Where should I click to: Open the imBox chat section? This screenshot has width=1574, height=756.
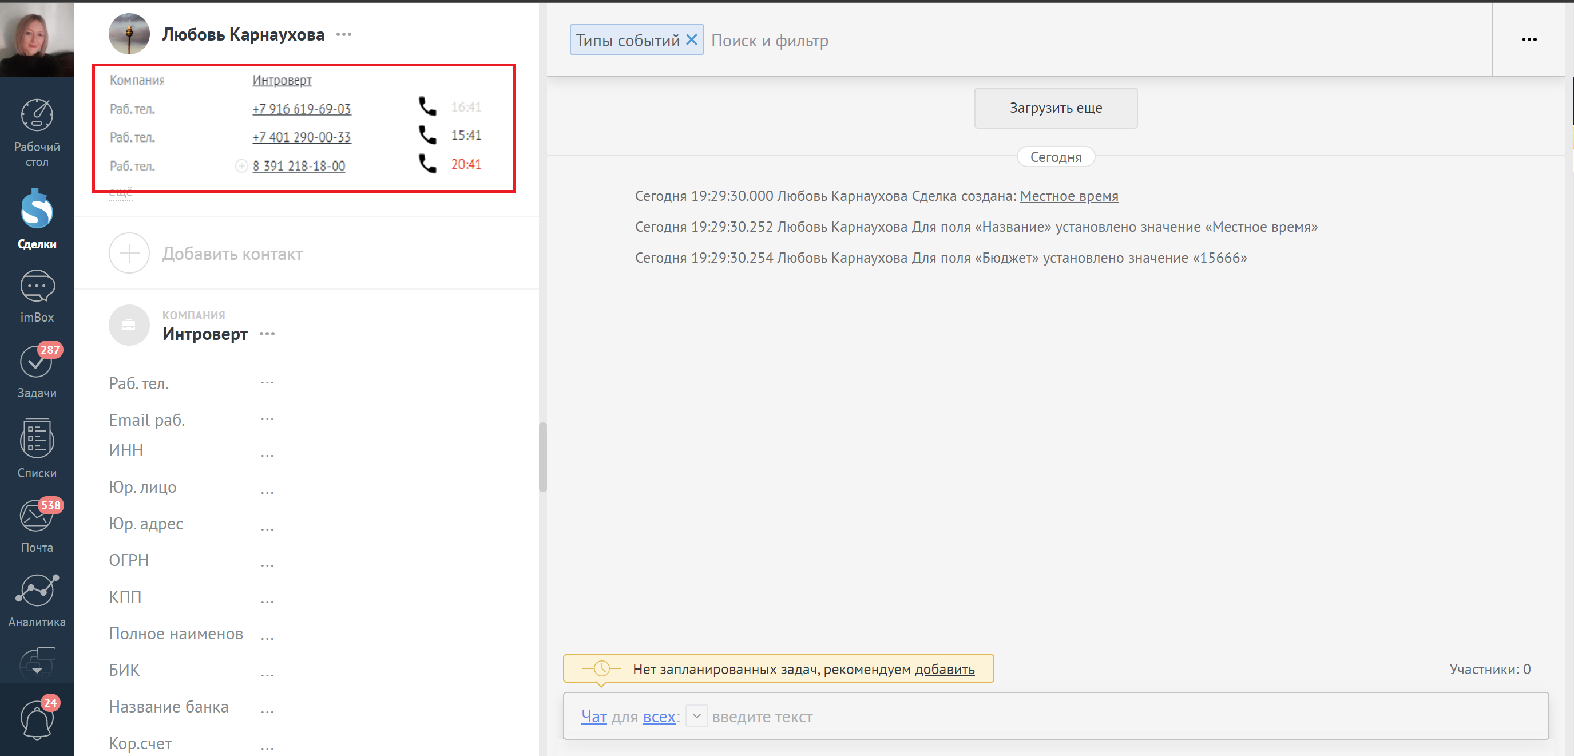click(x=37, y=296)
